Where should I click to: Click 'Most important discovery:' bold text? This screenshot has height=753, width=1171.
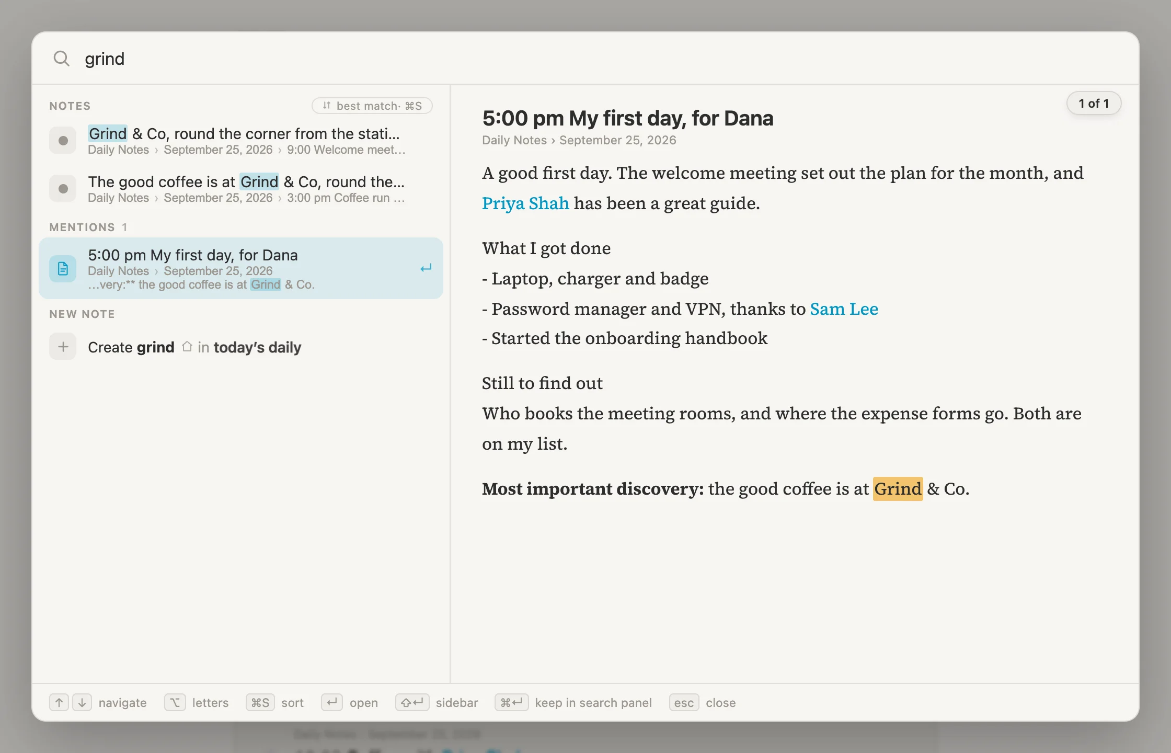click(593, 488)
